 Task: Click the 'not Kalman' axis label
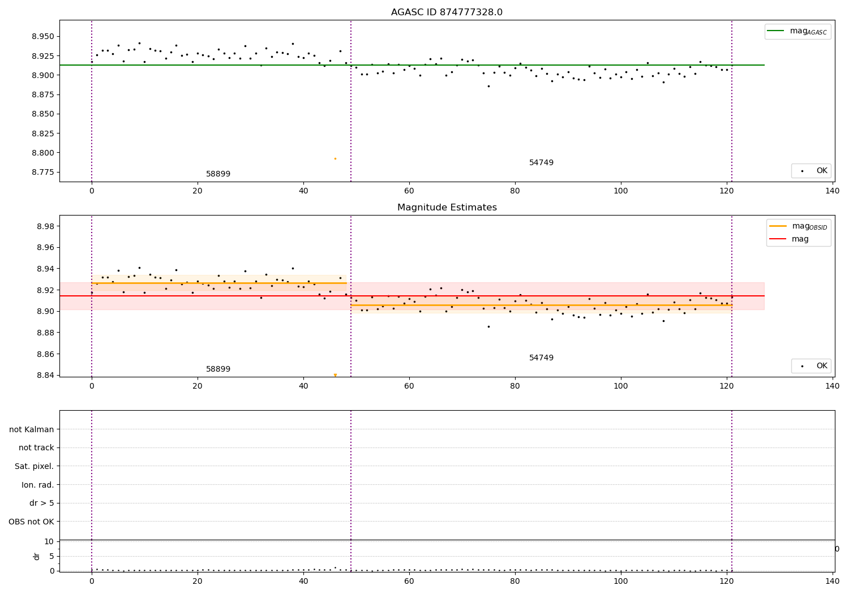click(32, 429)
